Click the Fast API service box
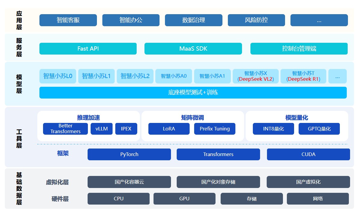This screenshot has height=213, width=360. point(88,49)
